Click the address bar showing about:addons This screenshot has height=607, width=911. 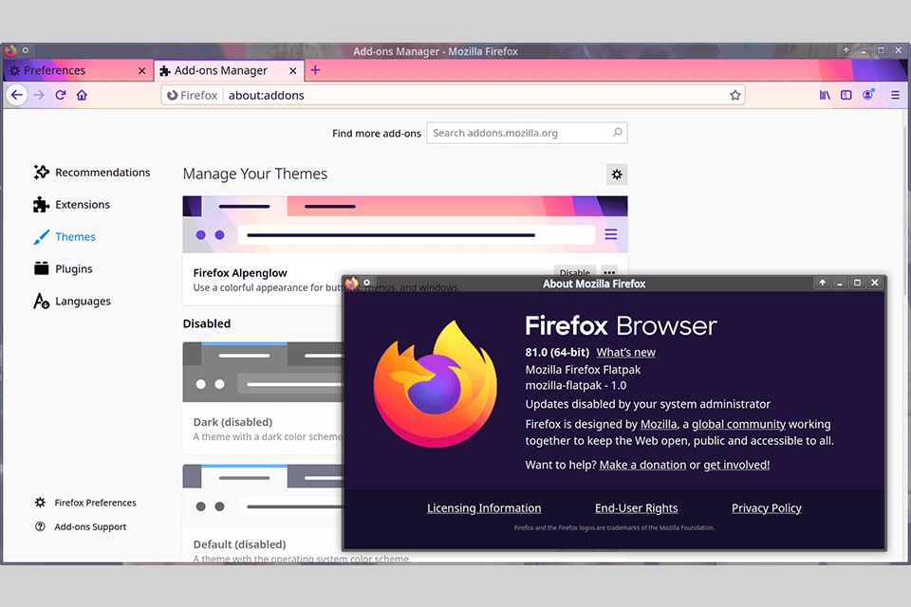point(454,95)
